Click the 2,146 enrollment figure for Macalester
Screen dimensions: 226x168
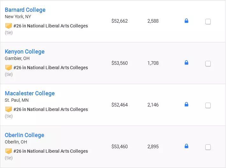click(x=153, y=105)
